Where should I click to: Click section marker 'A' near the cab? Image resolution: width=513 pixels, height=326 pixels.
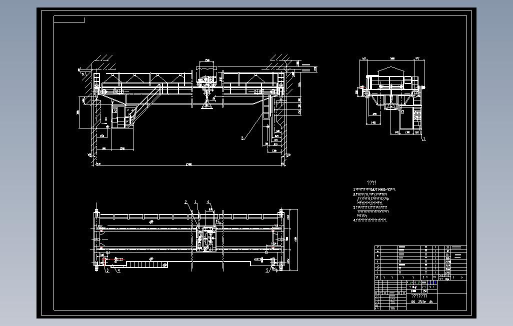coord(105,119)
